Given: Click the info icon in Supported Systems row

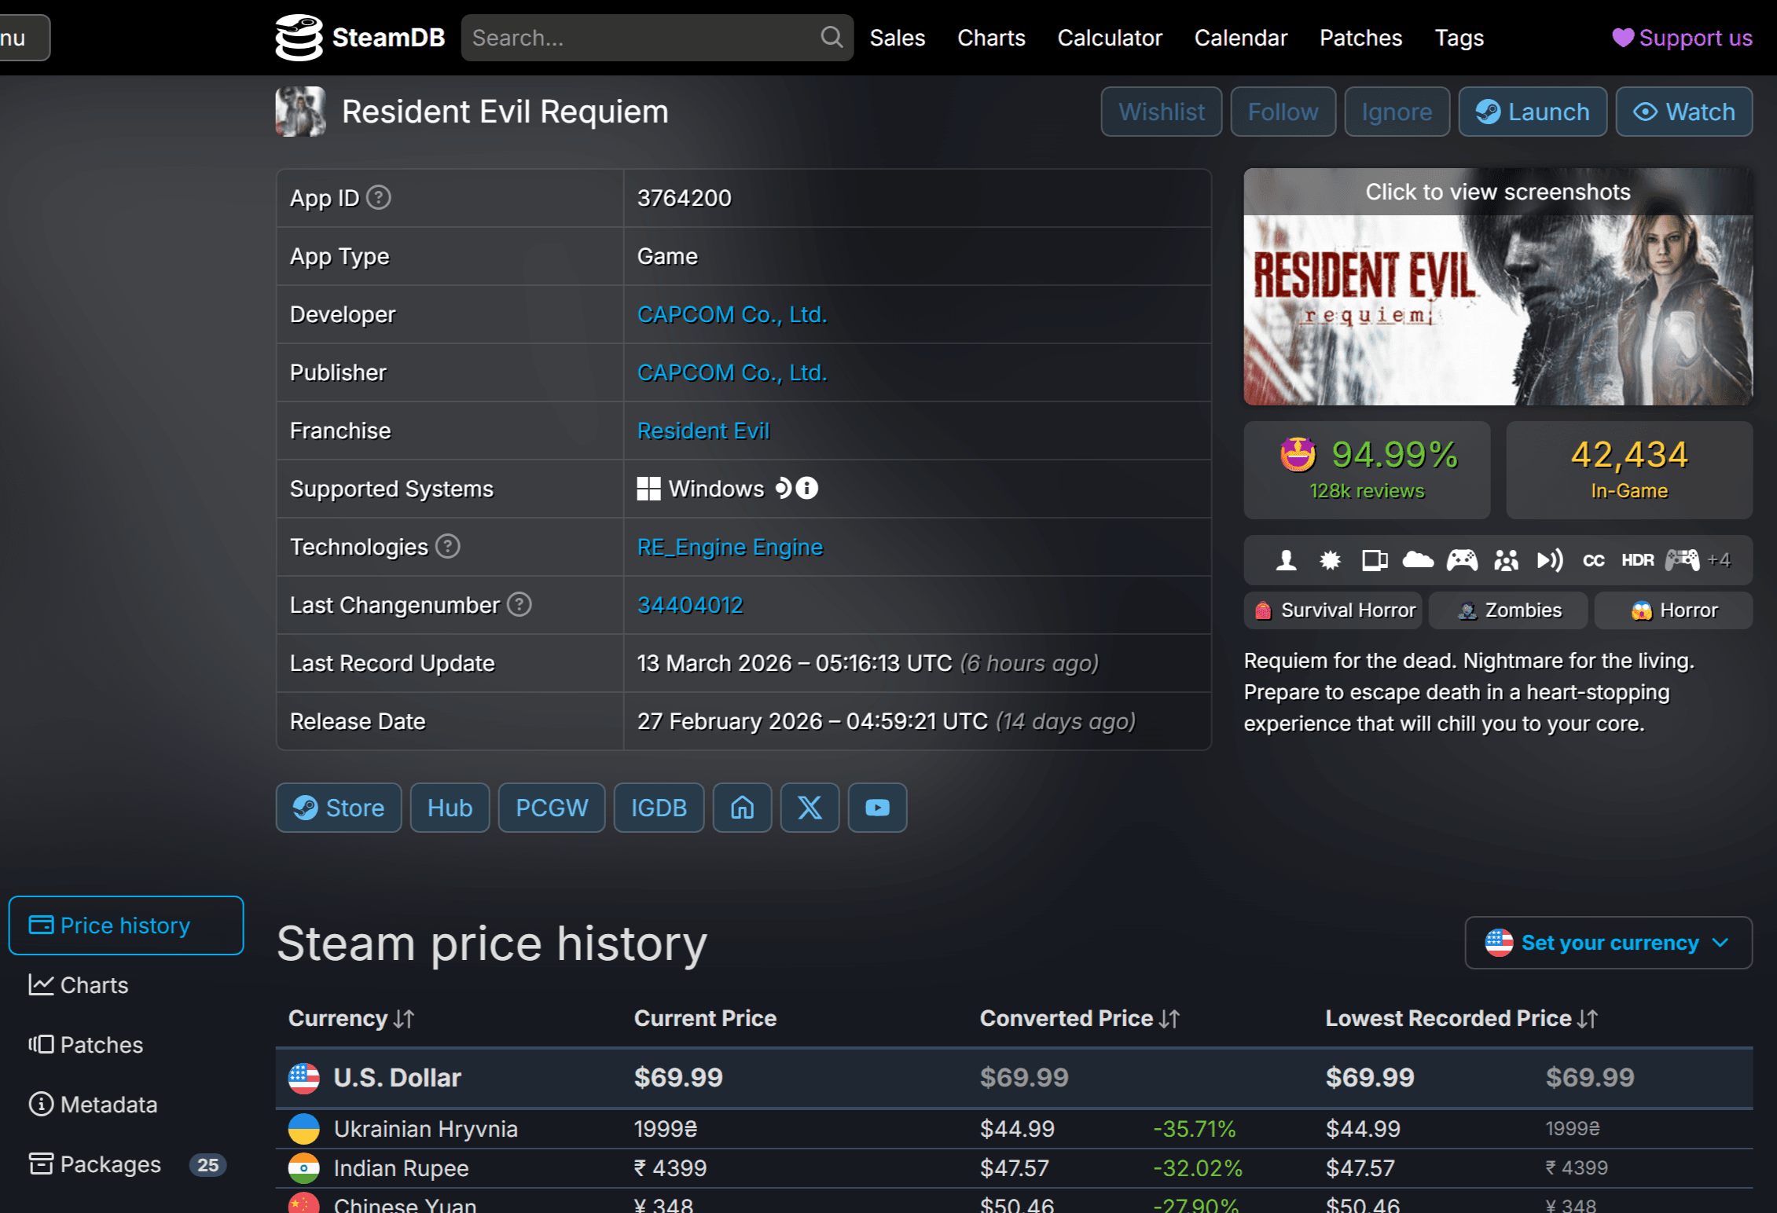Looking at the screenshot, I should (807, 488).
